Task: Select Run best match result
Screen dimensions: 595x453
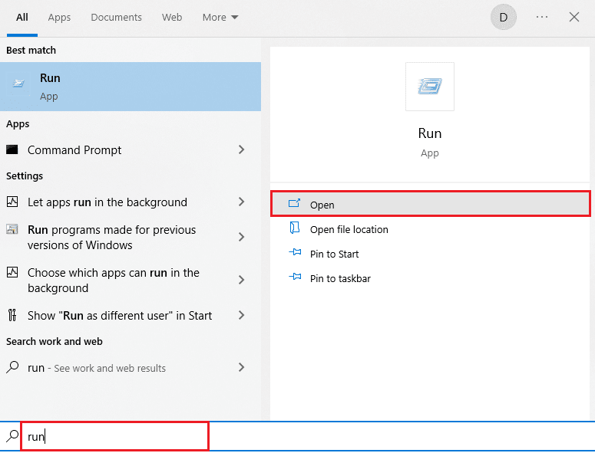Action: 131,87
